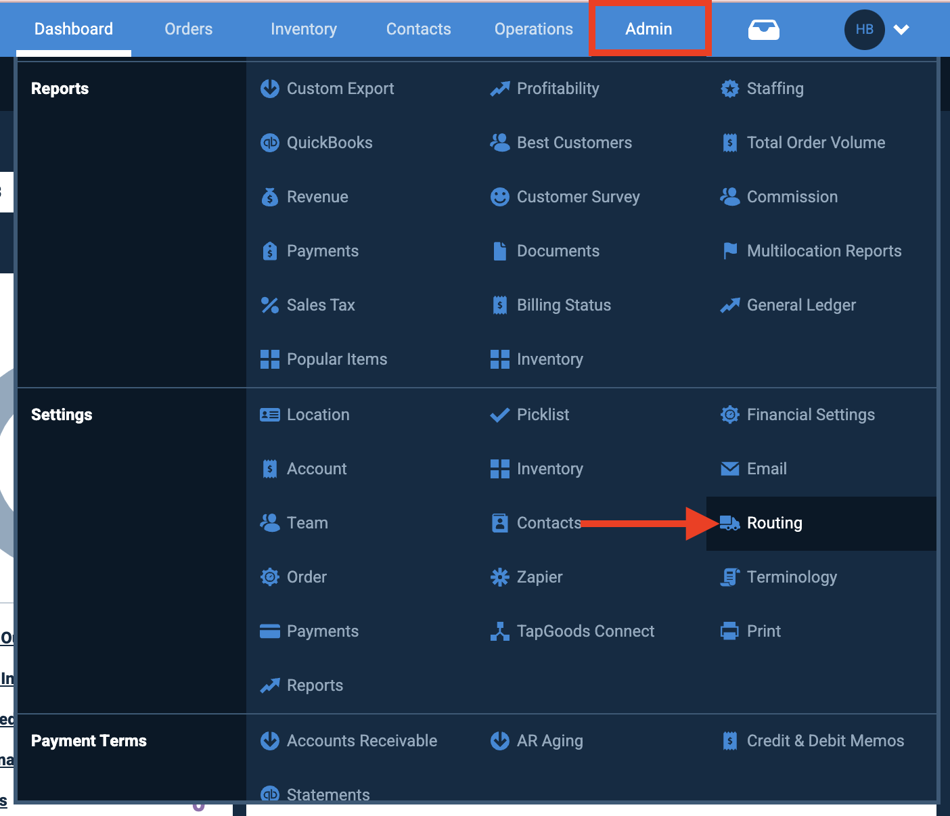Open the Commission report
Image resolution: width=950 pixels, height=816 pixels.
click(x=792, y=197)
